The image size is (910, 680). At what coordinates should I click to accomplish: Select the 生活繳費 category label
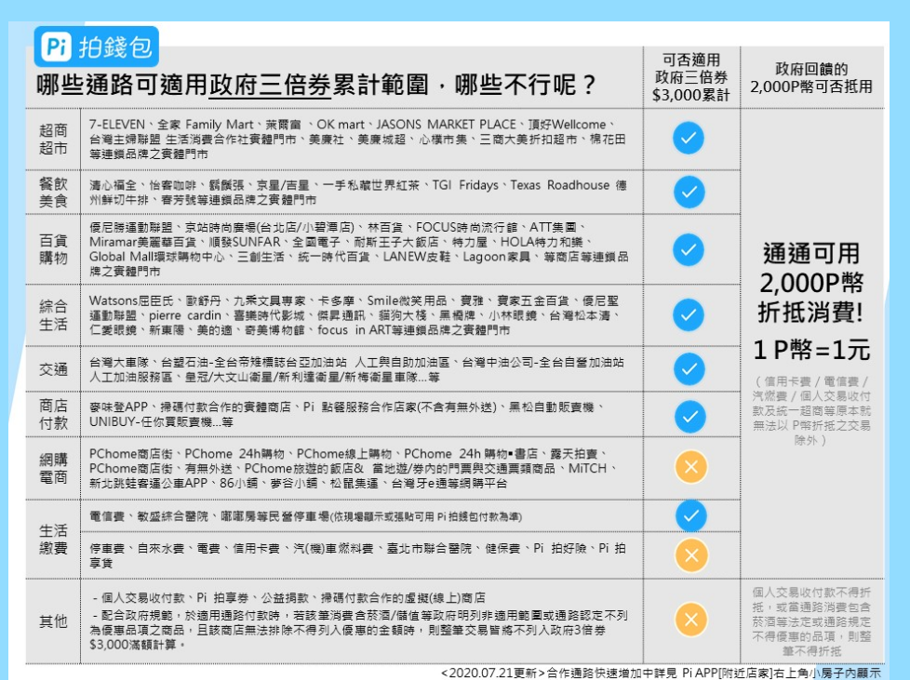pyautogui.click(x=53, y=539)
